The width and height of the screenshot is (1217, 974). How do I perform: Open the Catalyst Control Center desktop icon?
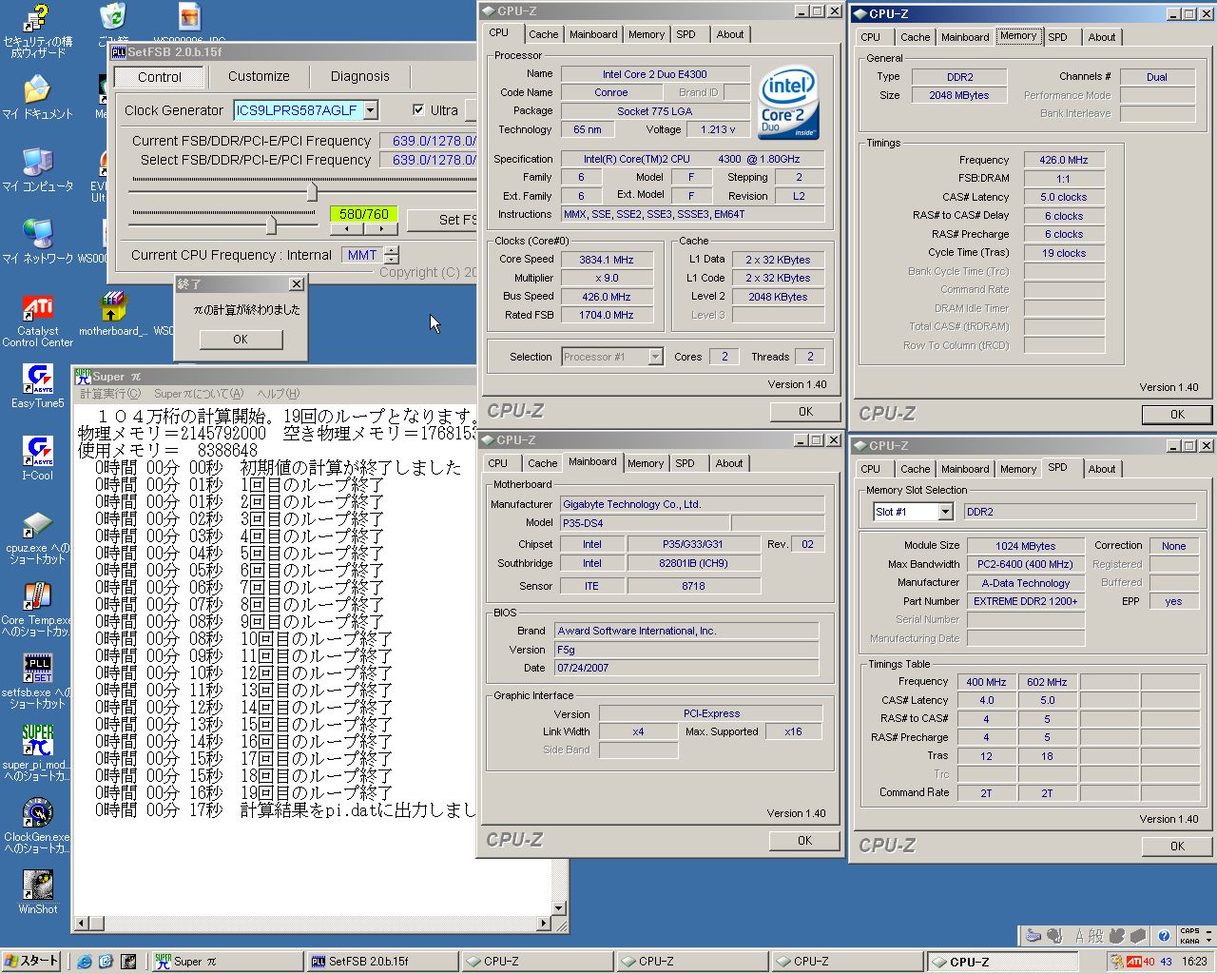[37, 308]
